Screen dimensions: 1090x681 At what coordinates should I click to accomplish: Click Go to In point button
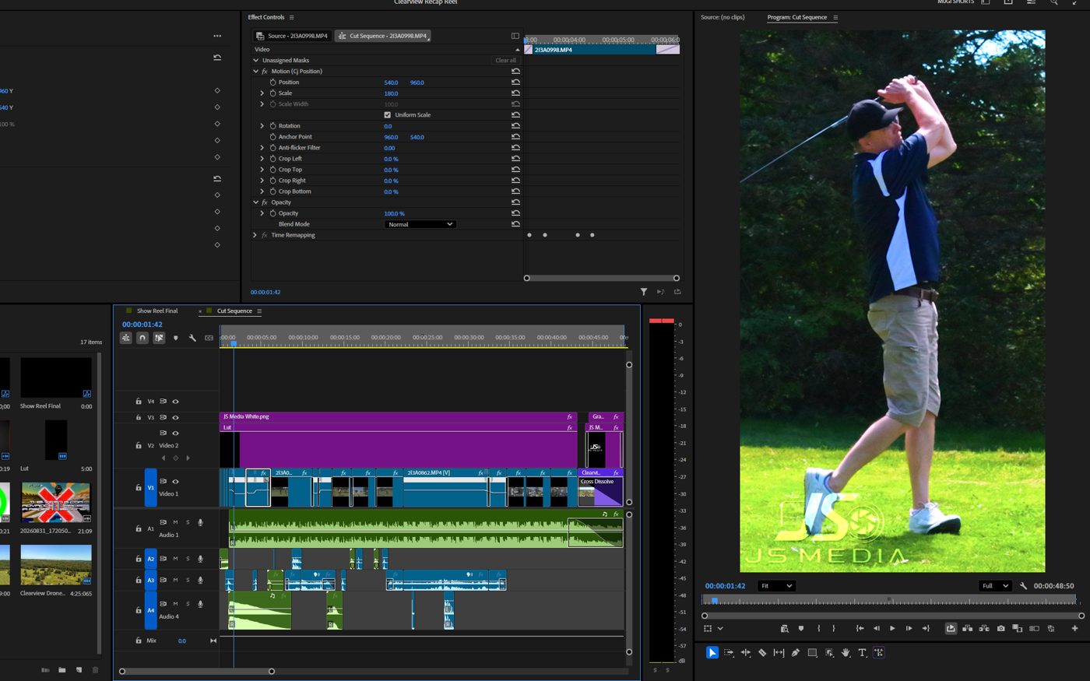point(860,628)
